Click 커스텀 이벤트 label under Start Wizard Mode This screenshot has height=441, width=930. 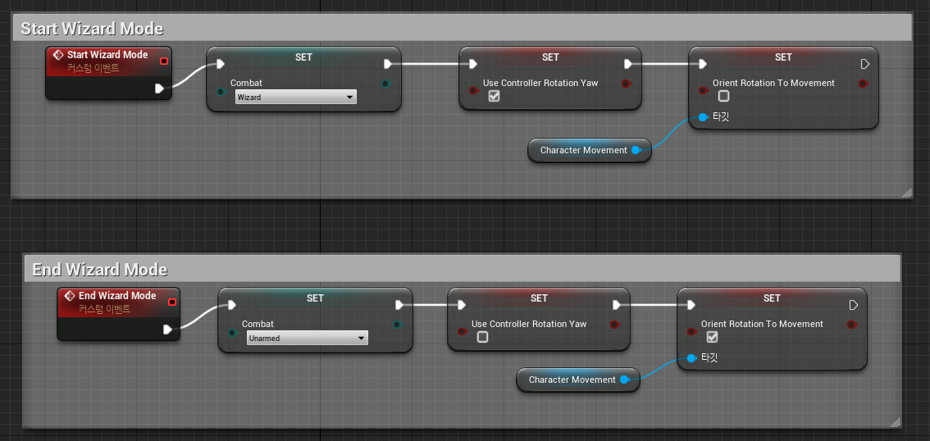(93, 68)
